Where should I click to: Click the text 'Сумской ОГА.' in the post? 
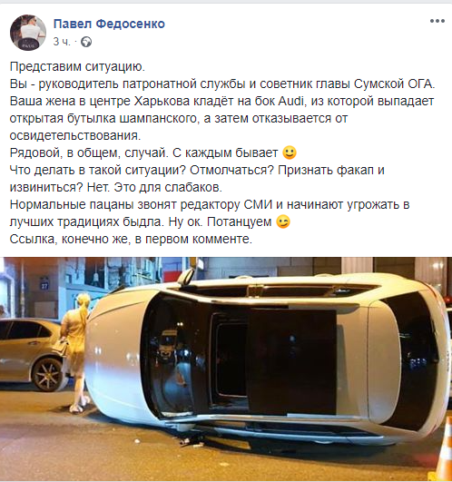coord(395,84)
